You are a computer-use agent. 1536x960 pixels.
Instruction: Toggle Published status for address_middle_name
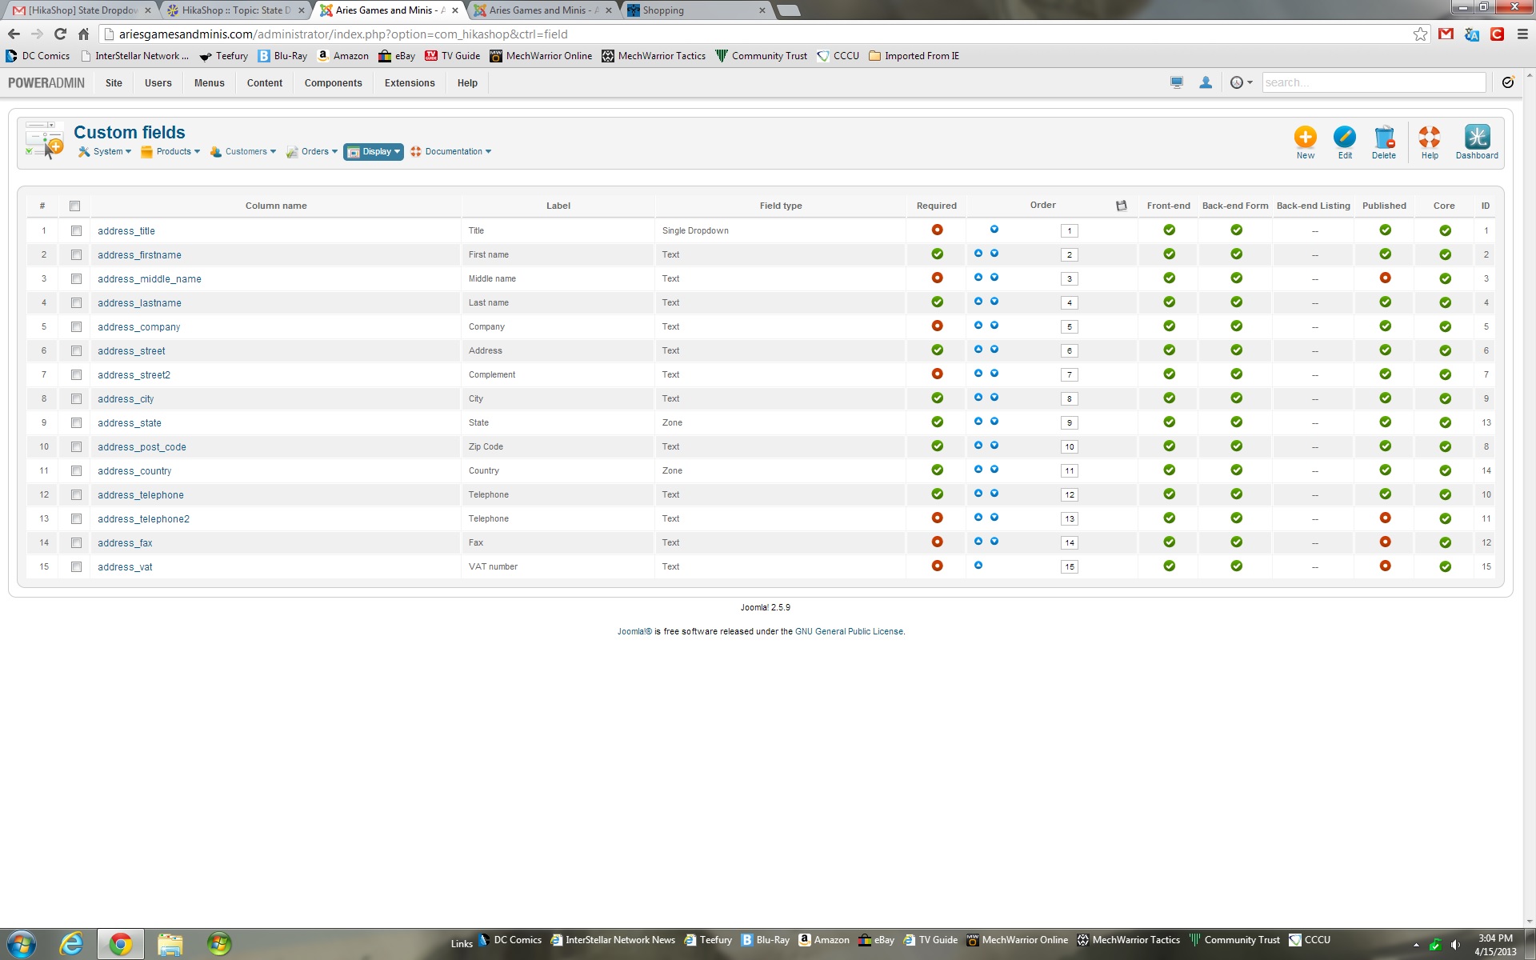[1384, 278]
